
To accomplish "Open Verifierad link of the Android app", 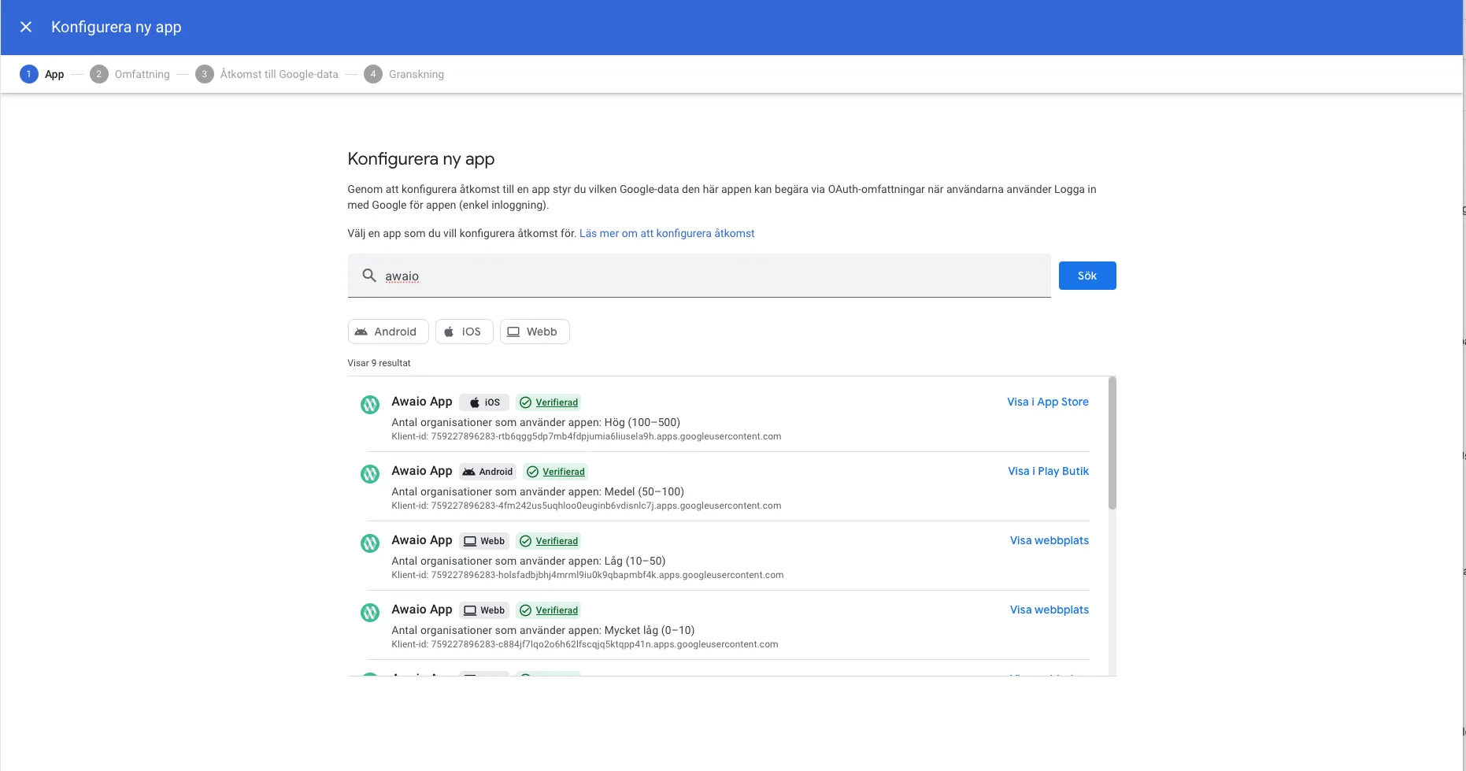I will coord(564,472).
